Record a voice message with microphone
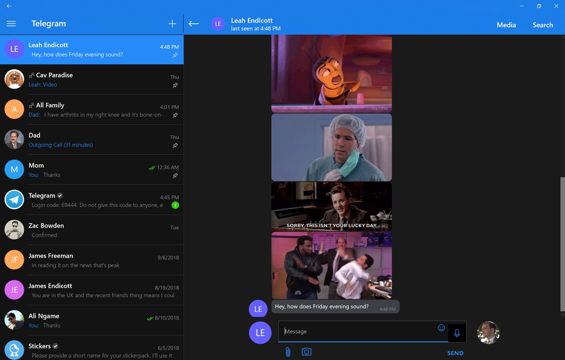The width and height of the screenshot is (565, 360). click(457, 333)
